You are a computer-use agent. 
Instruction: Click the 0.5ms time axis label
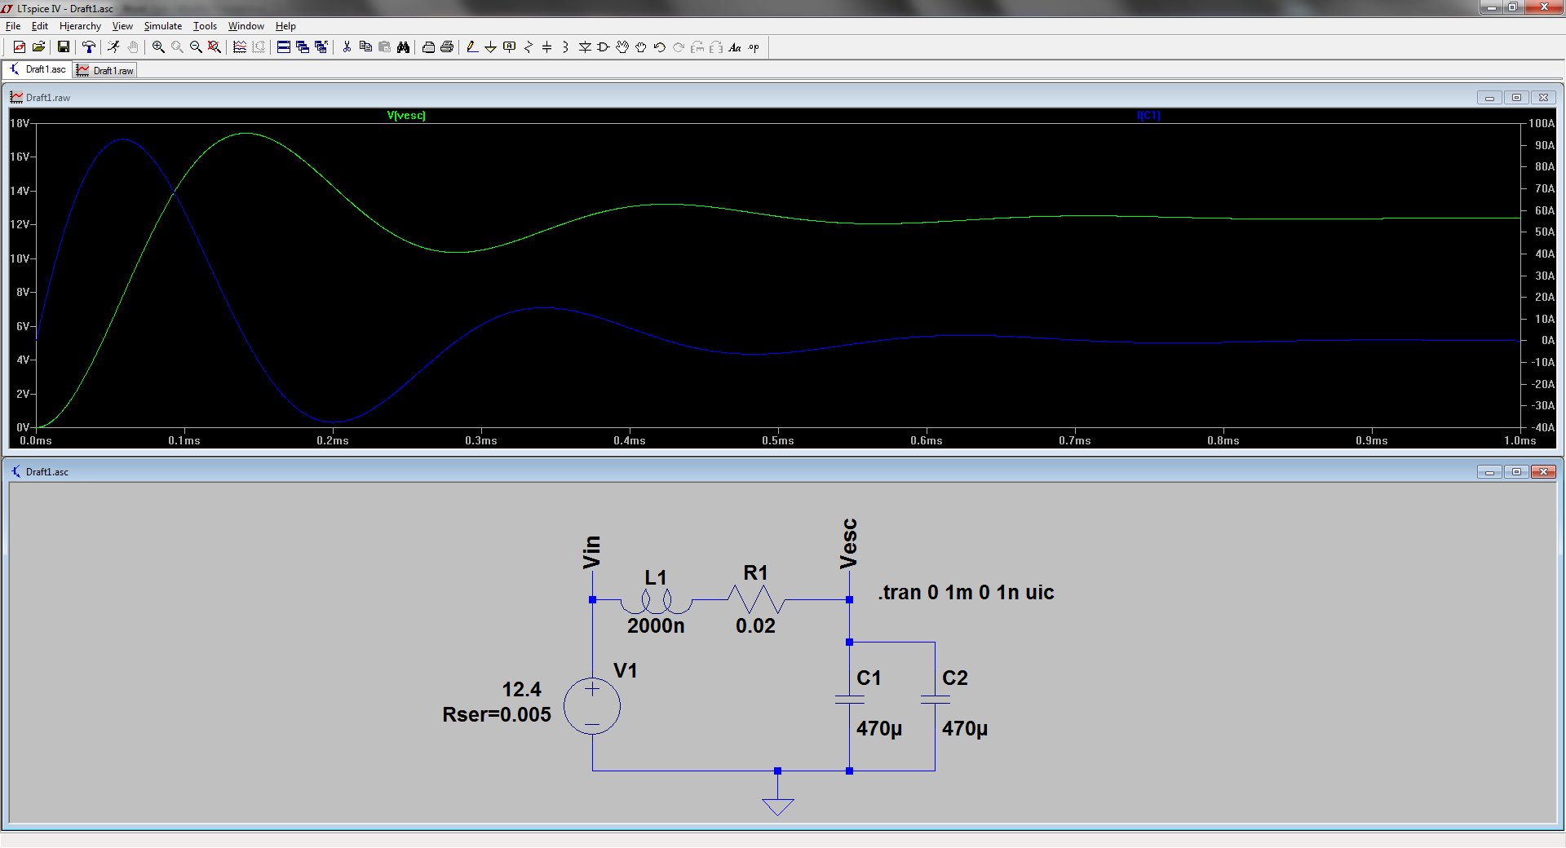pyautogui.click(x=778, y=441)
